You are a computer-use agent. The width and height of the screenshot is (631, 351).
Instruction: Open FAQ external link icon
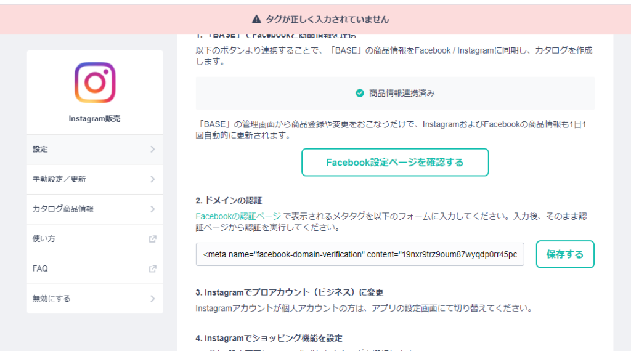153,268
